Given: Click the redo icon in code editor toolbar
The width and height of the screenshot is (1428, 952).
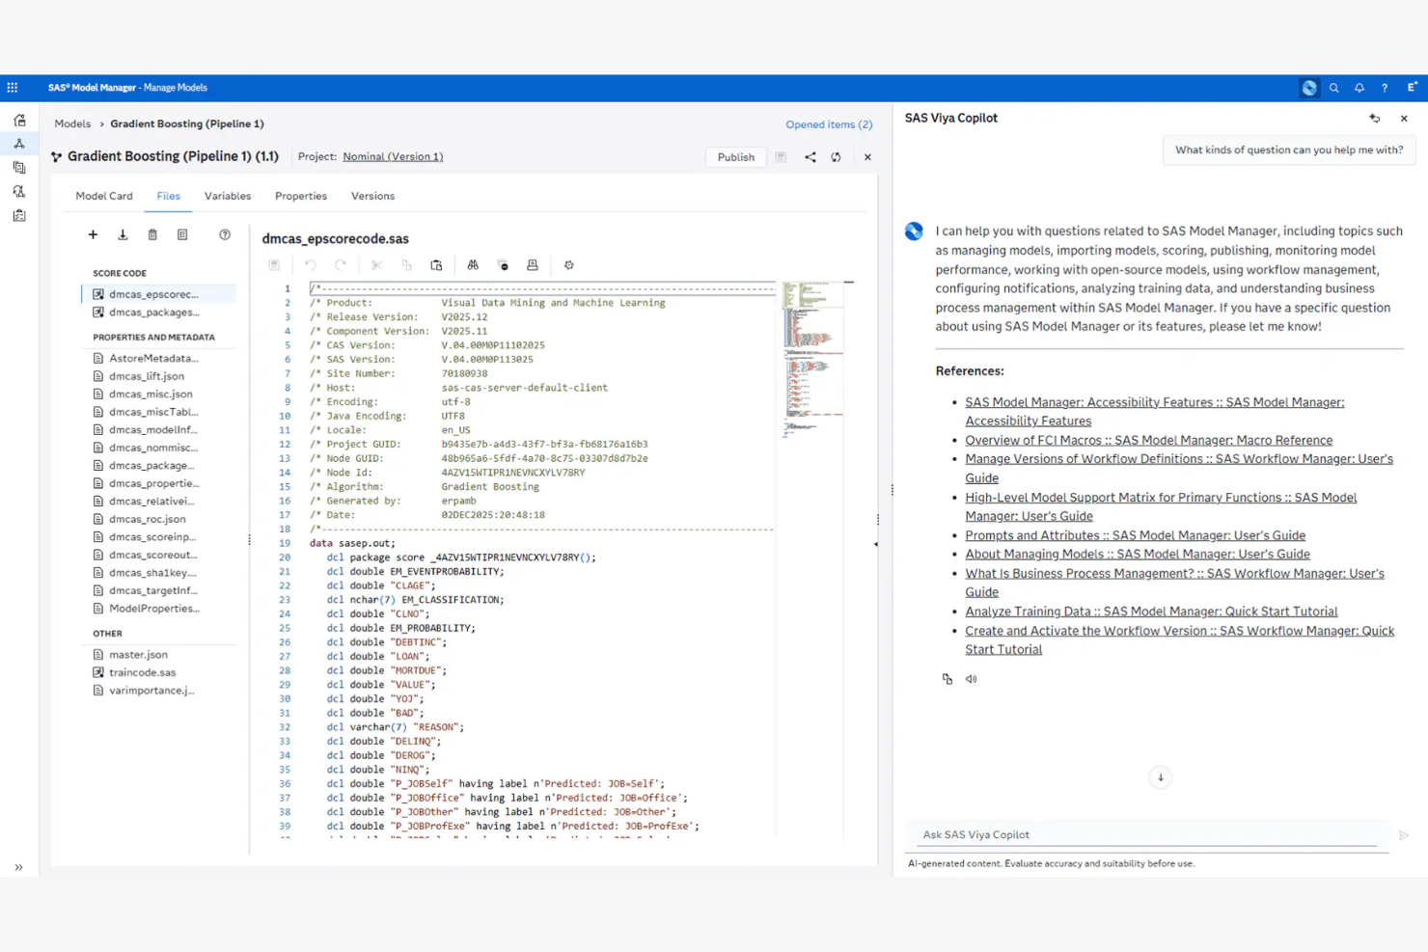Looking at the screenshot, I should click(341, 265).
